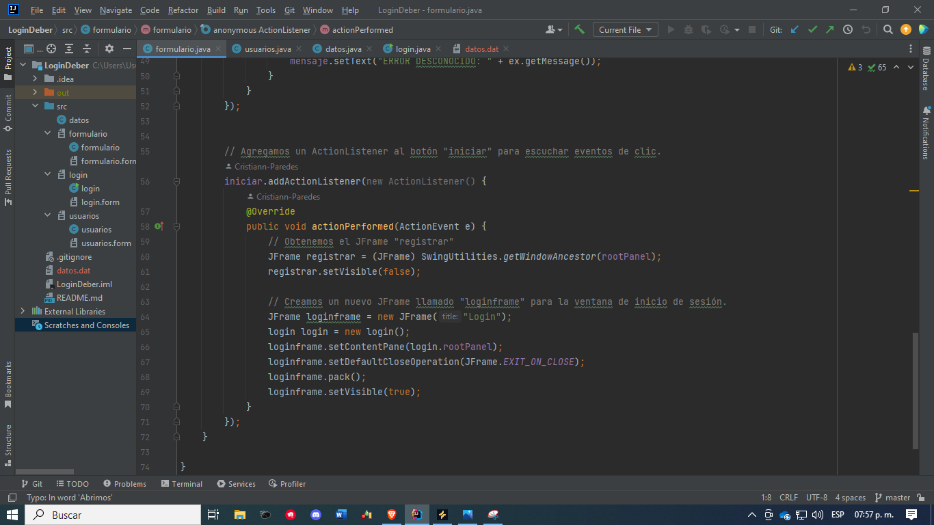Image resolution: width=934 pixels, height=525 pixels.
Task: Open Search Everywhere with the magnifier icon
Action: point(888,29)
